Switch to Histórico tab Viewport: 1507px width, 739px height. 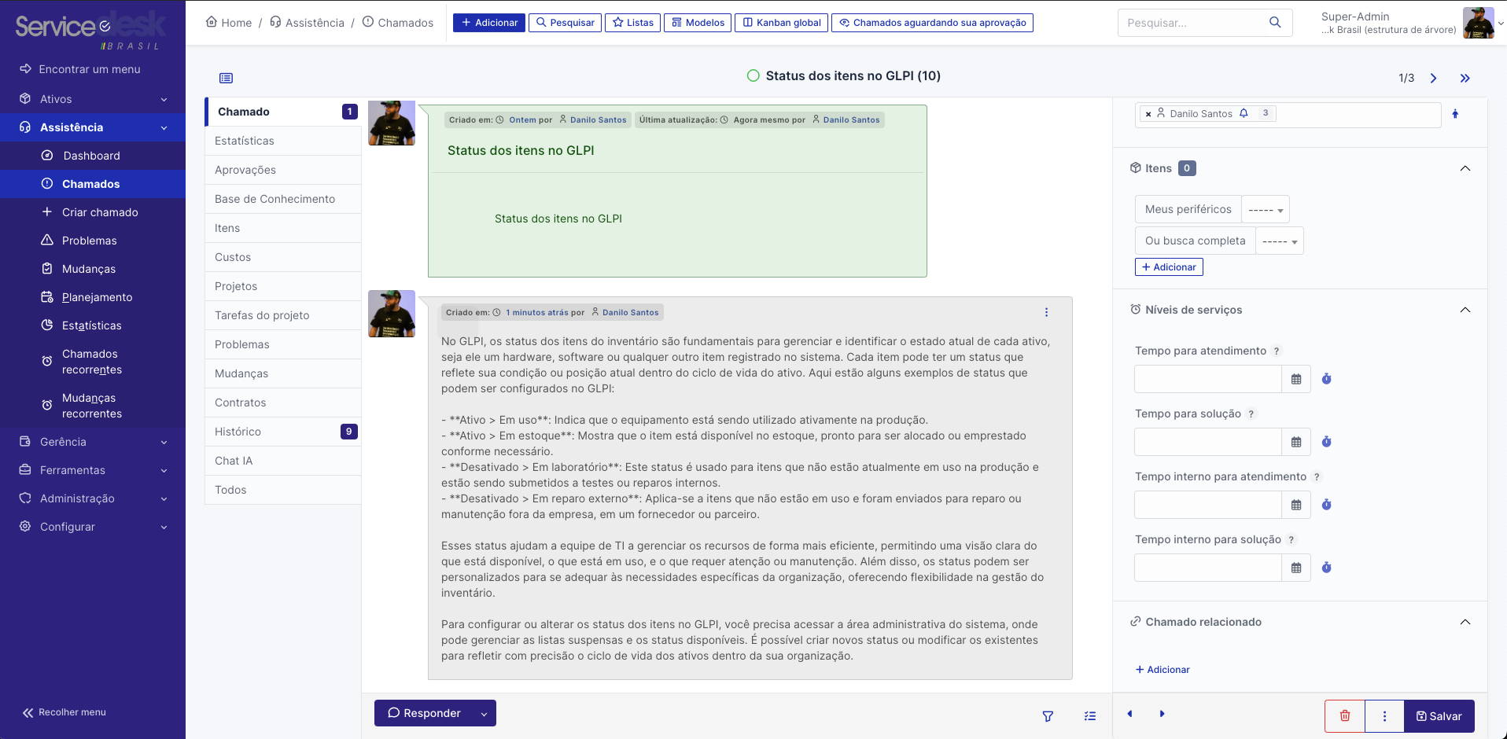pyautogui.click(x=283, y=432)
